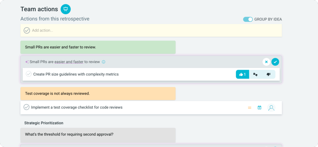Click the AI sparkle icon on suggestion
Viewport: 318px width, 147px height.
(27, 62)
